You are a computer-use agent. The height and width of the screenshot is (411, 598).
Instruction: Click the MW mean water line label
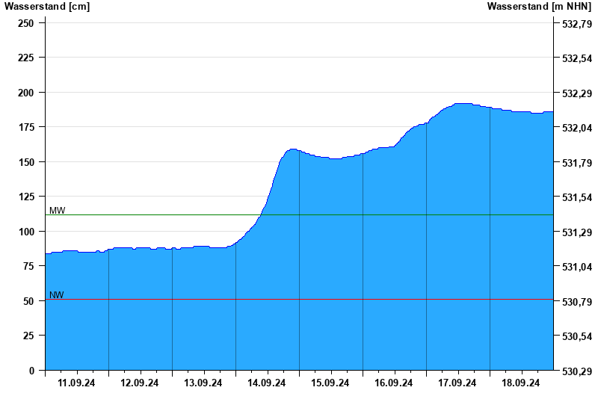[x=58, y=211]
